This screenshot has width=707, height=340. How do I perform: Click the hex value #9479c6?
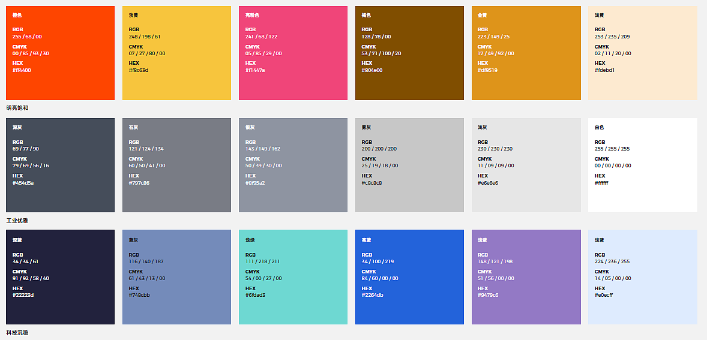tap(488, 295)
